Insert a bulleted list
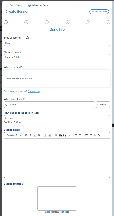This screenshot has width=114, height=216. pyautogui.click(x=80, y=135)
